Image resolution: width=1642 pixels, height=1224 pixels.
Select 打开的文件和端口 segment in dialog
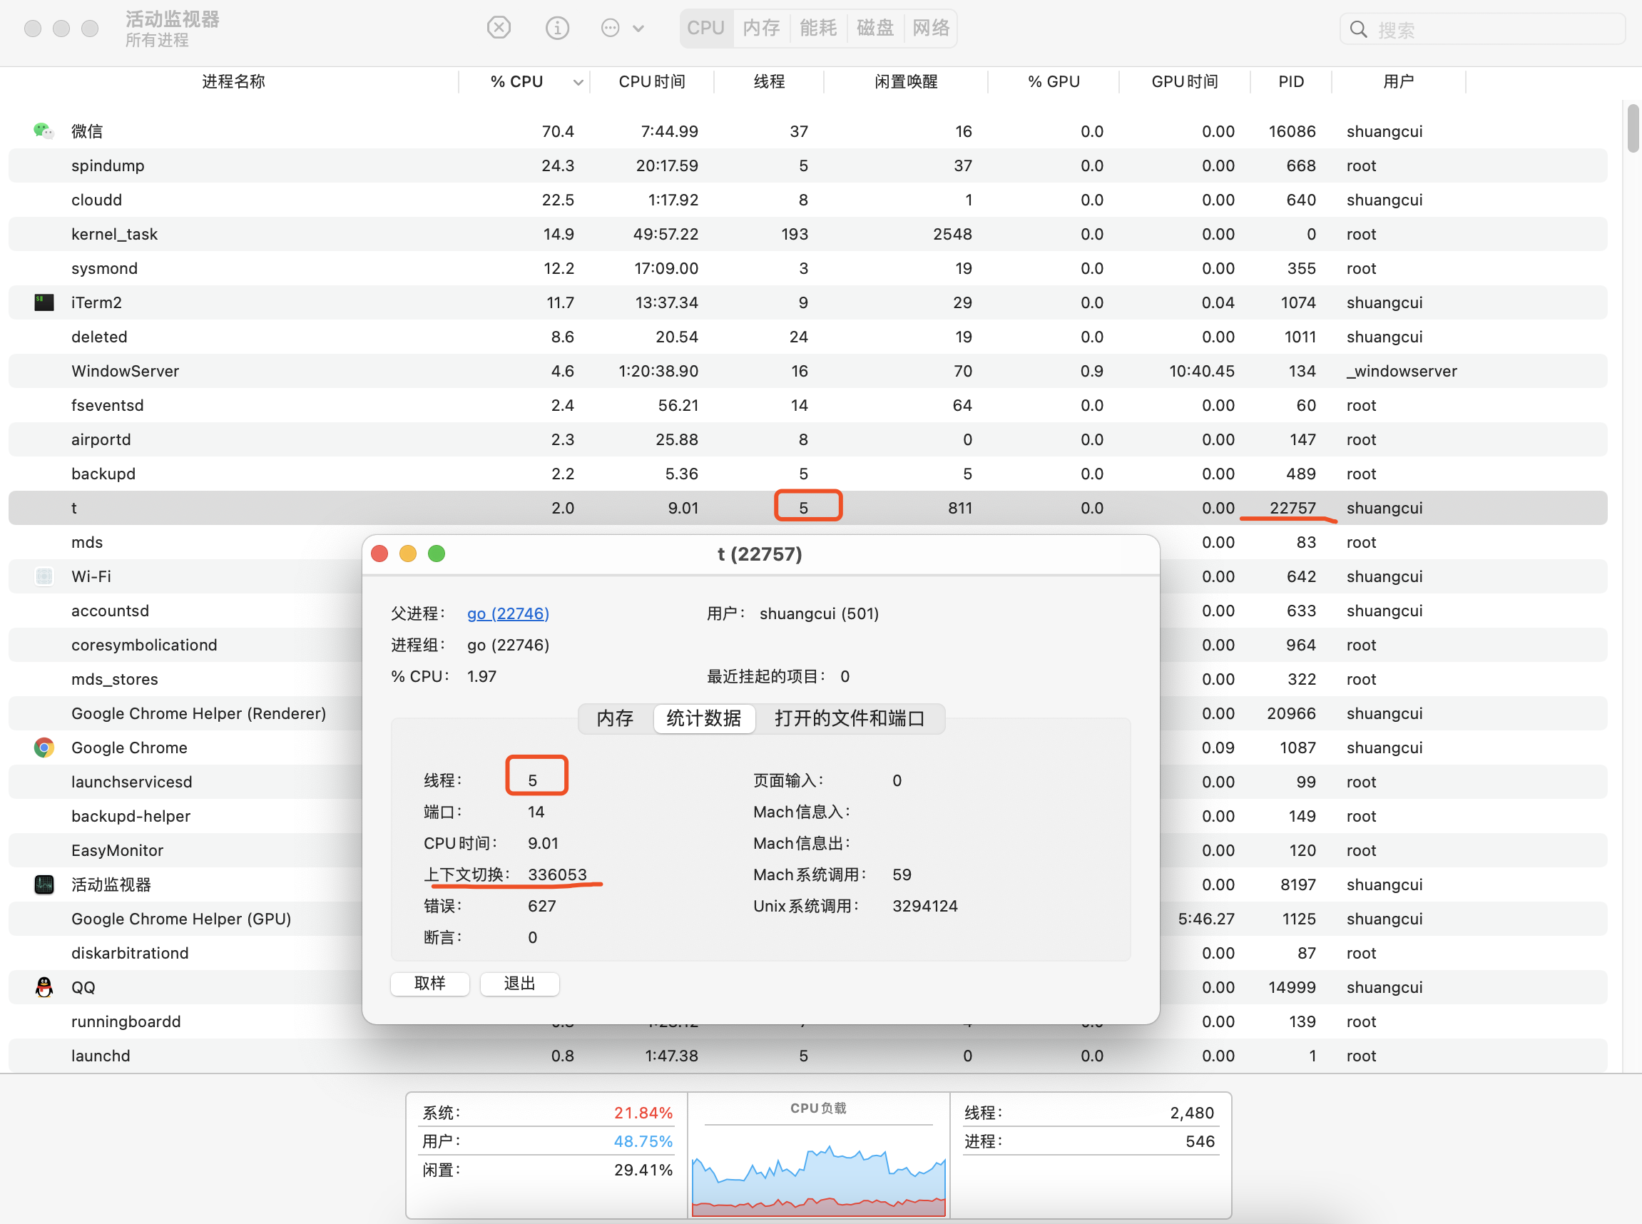click(849, 718)
